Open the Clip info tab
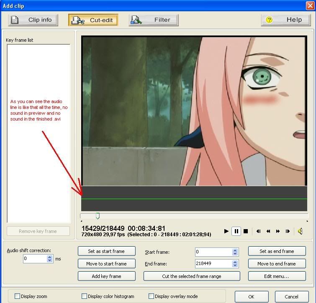This screenshot has height=303, width=316. click(33, 20)
